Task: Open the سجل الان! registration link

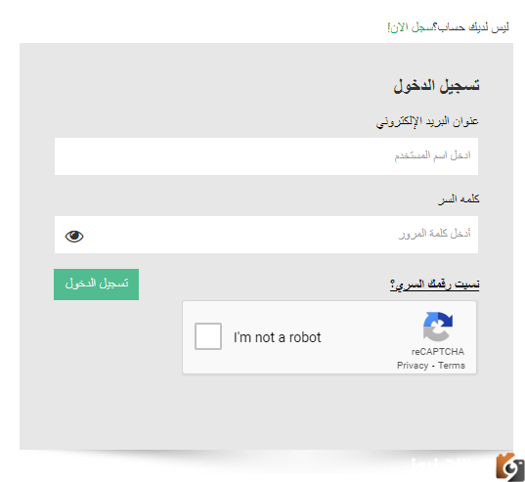Action: coord(411,27)
